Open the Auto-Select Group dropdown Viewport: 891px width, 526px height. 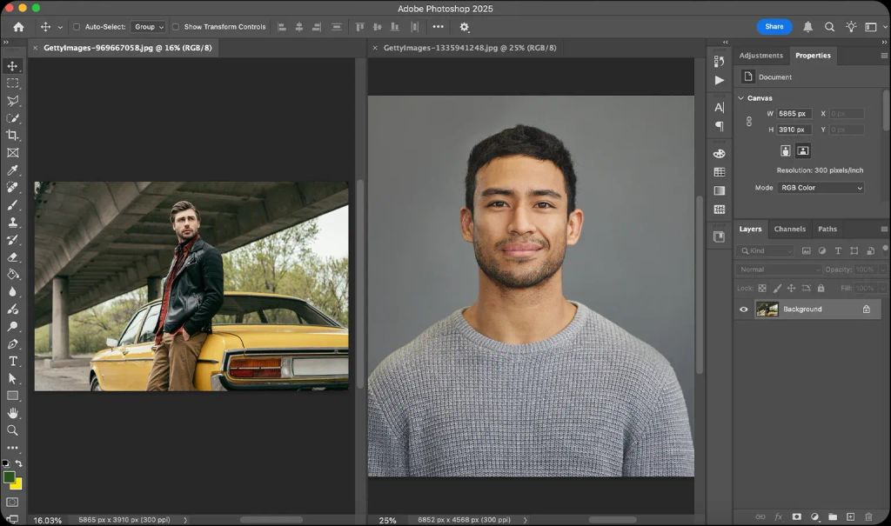(149, 27)
